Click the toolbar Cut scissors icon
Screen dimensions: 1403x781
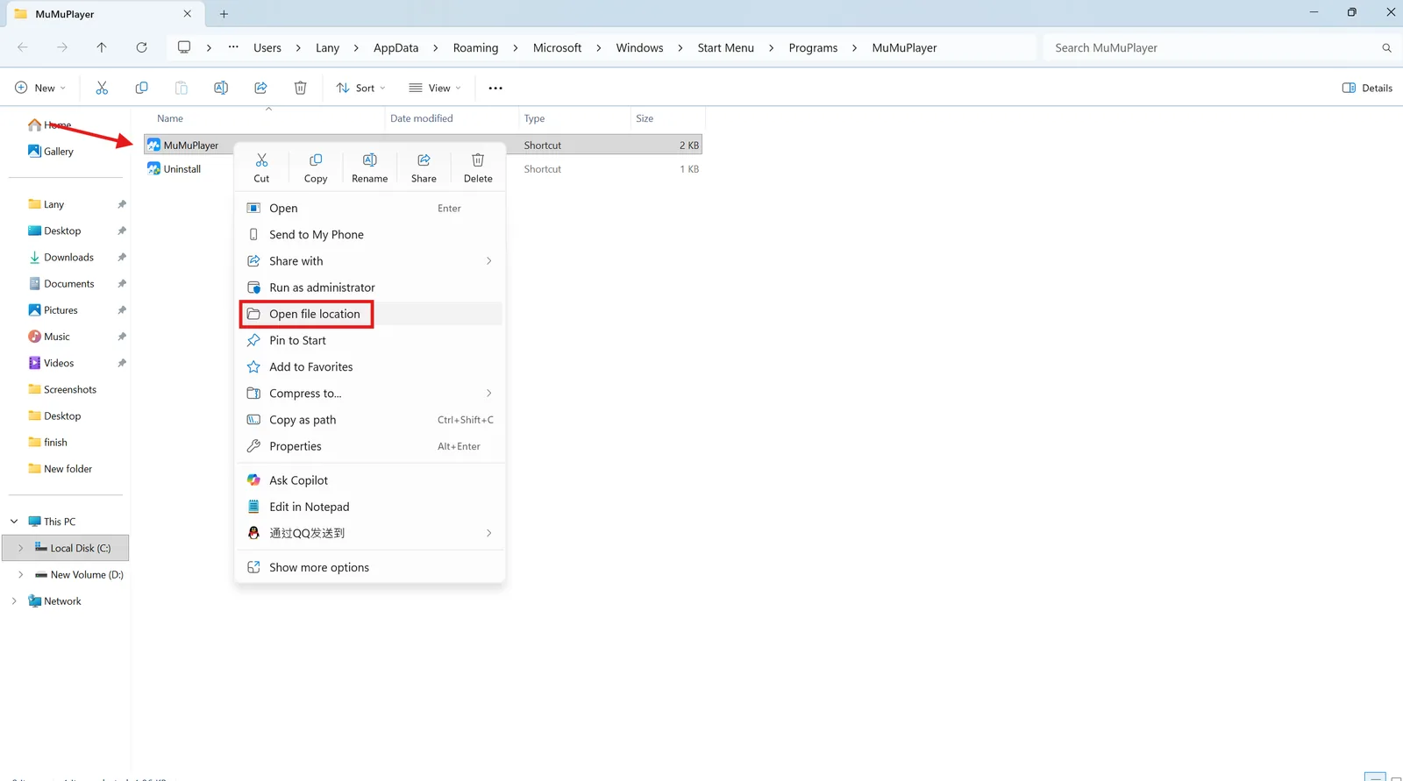(102, 88)
